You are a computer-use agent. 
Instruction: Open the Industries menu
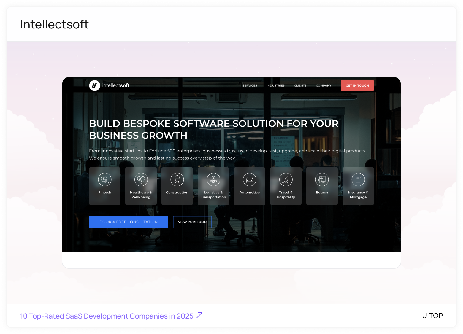[x=275, y=85]
